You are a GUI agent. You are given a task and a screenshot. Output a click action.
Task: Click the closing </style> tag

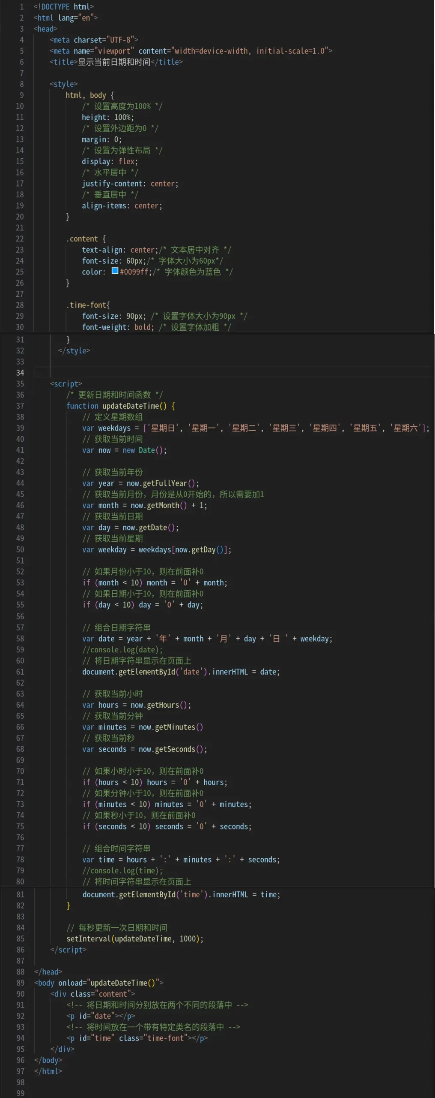[x=74, y=351]
